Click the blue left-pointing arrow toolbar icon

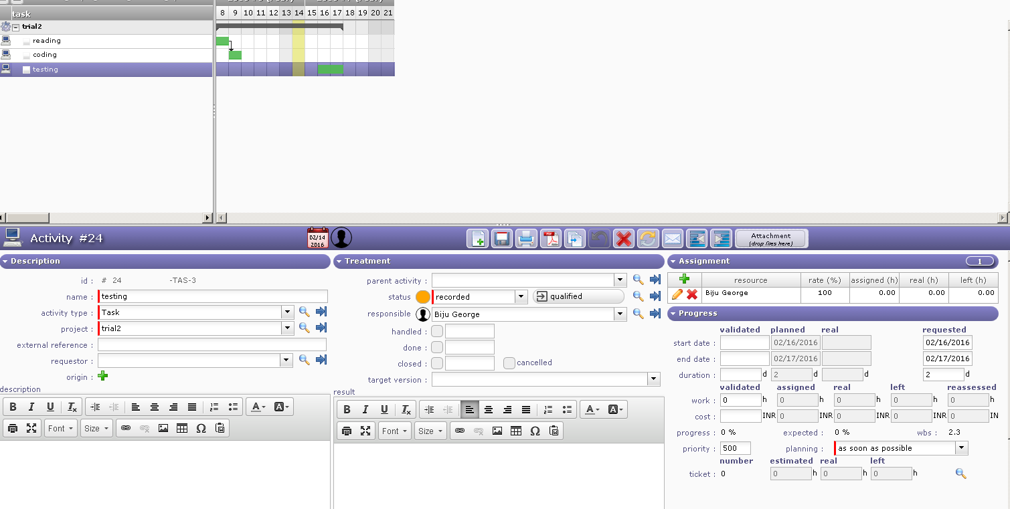coord(697,239)
